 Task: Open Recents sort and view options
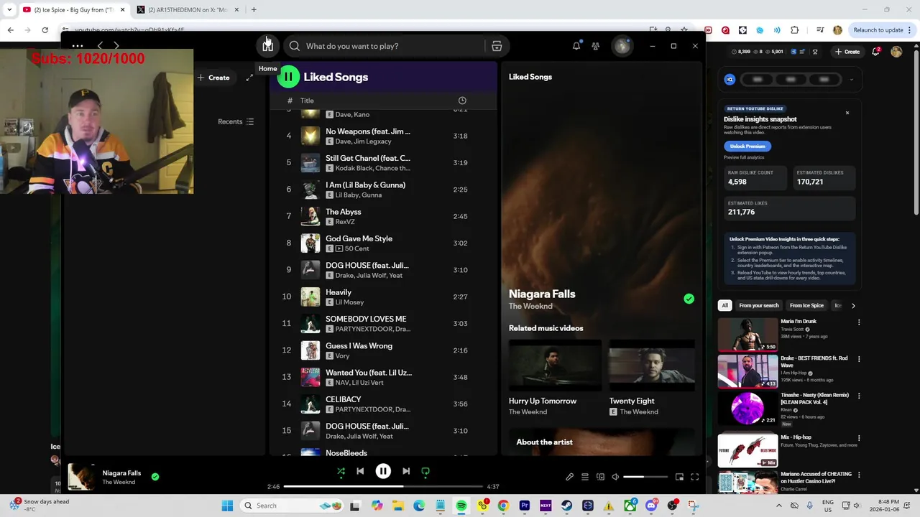(x=236, y=122)
